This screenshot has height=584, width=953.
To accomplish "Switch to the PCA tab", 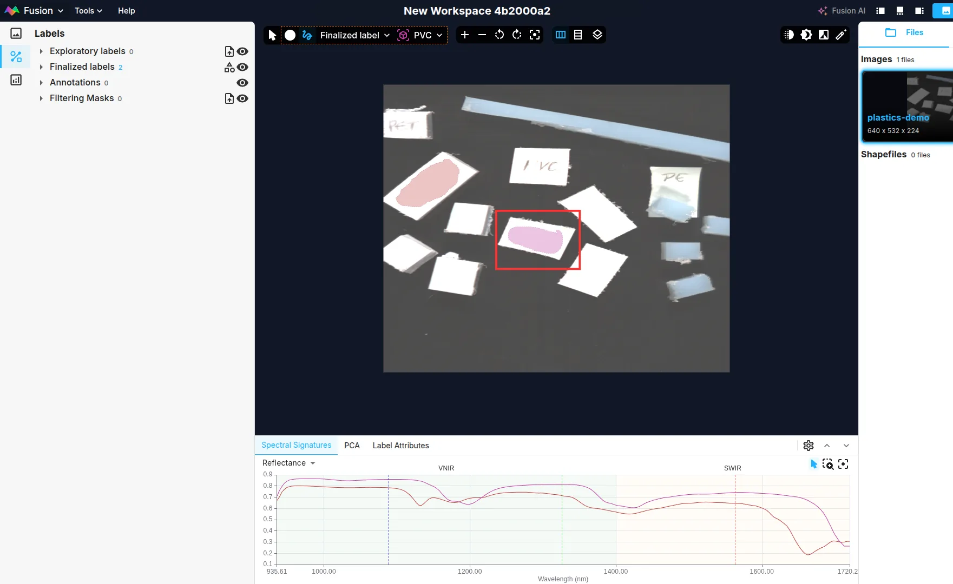I will (x=352, y=446).
